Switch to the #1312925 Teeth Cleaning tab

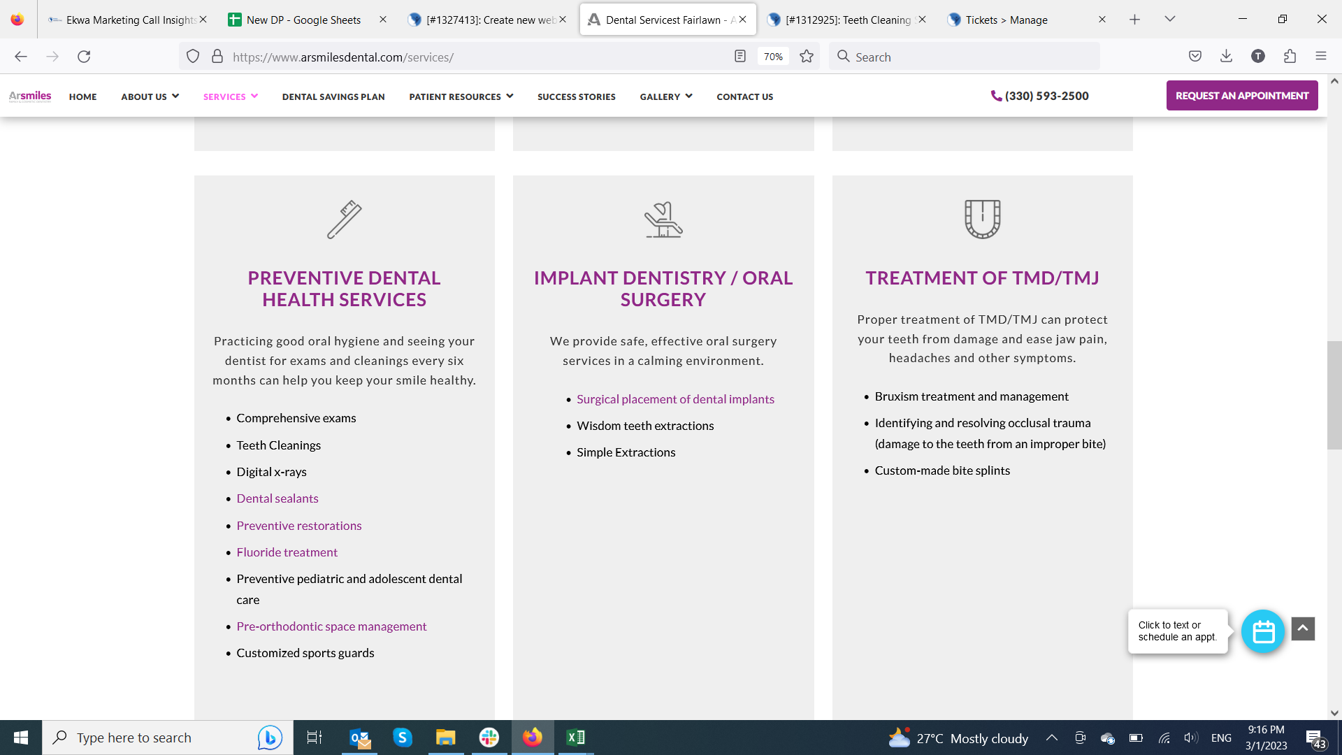(x=846, y=20)
